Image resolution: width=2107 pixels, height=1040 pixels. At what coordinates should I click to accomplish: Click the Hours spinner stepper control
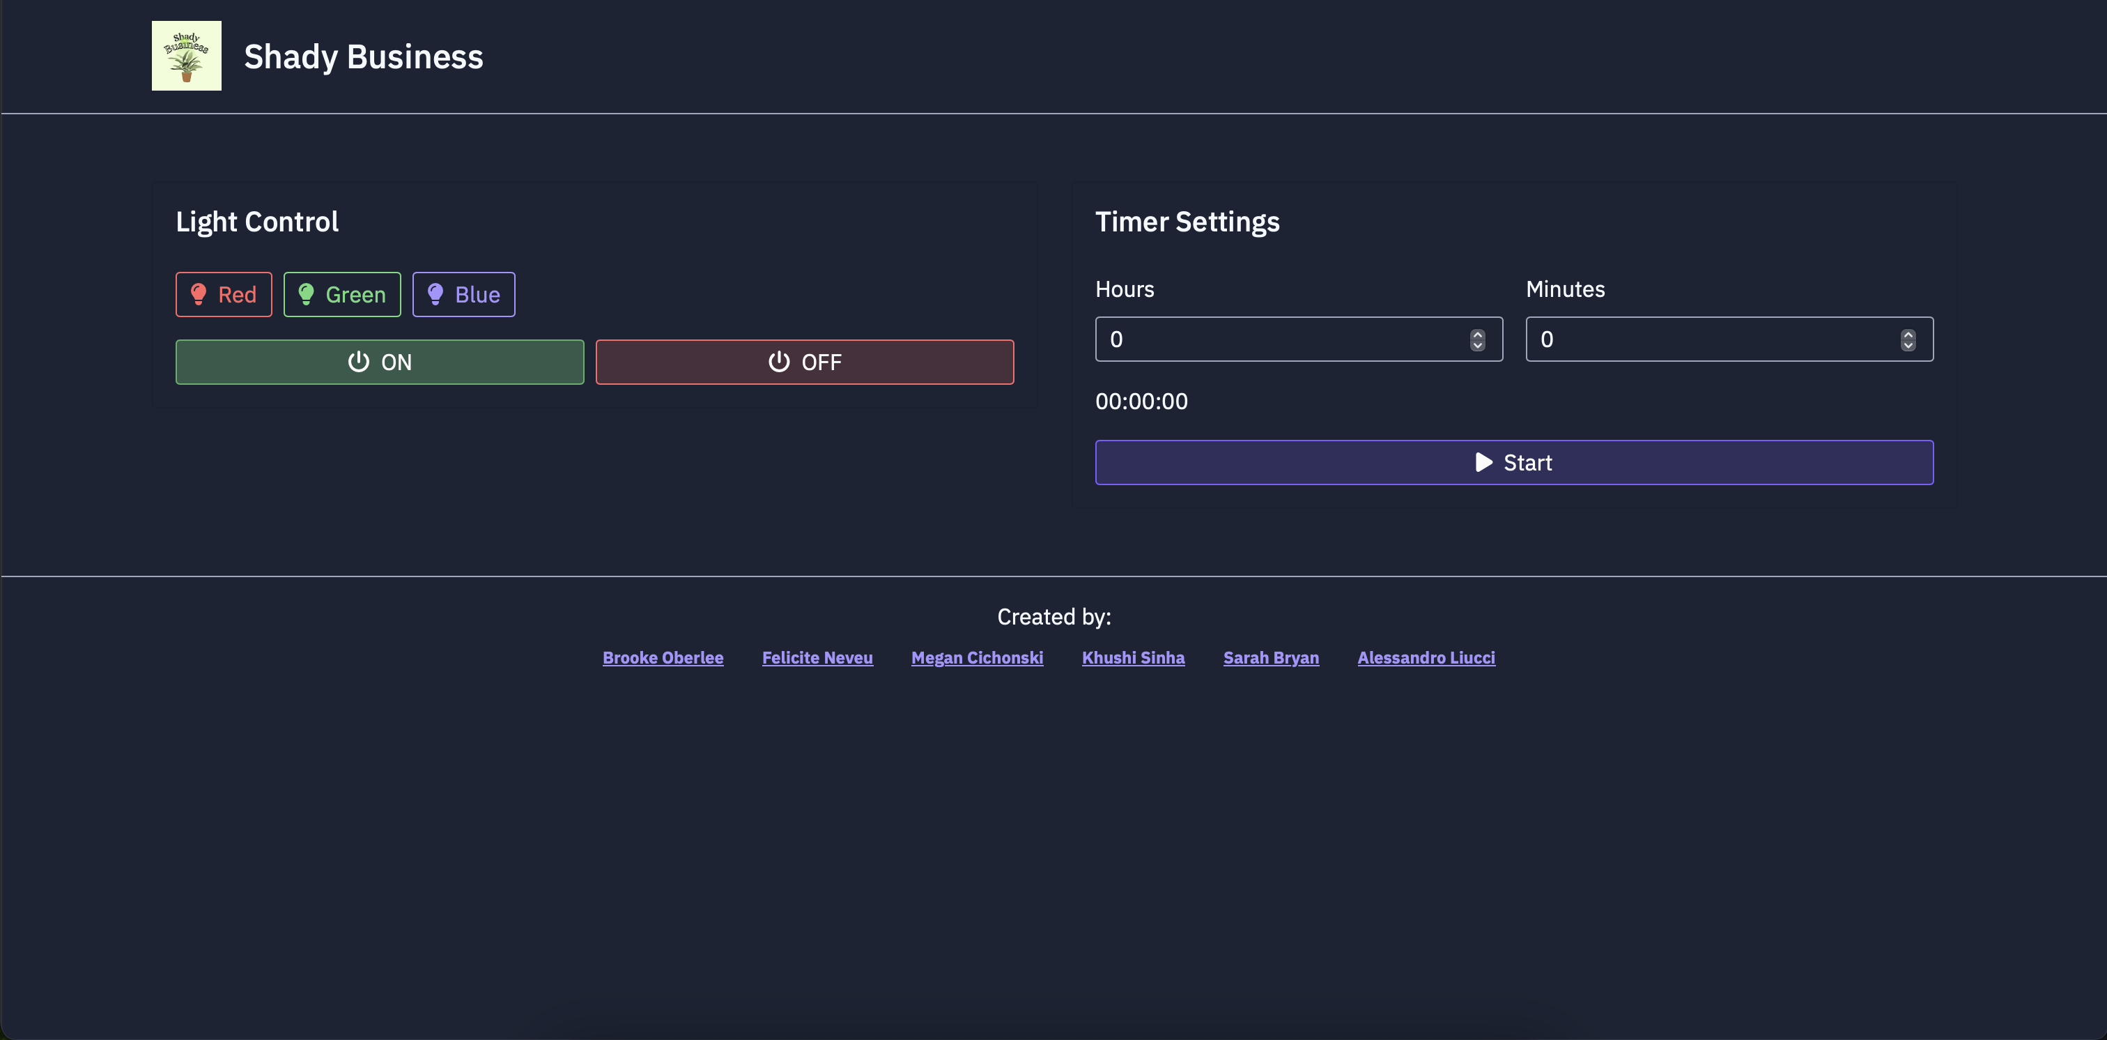[1477, 339]
